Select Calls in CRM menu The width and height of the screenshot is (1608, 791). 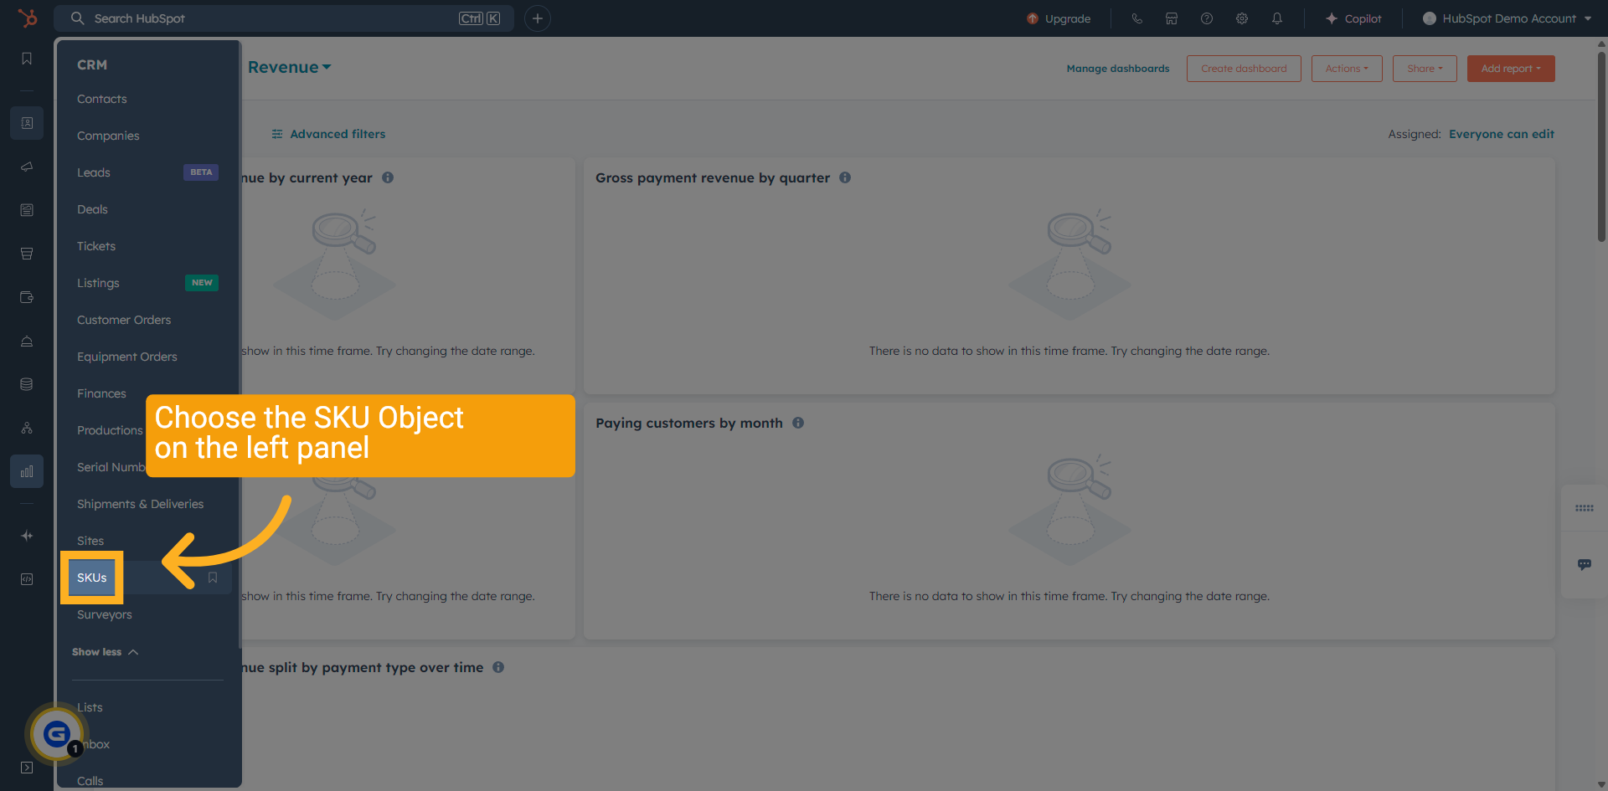[90, 780]
